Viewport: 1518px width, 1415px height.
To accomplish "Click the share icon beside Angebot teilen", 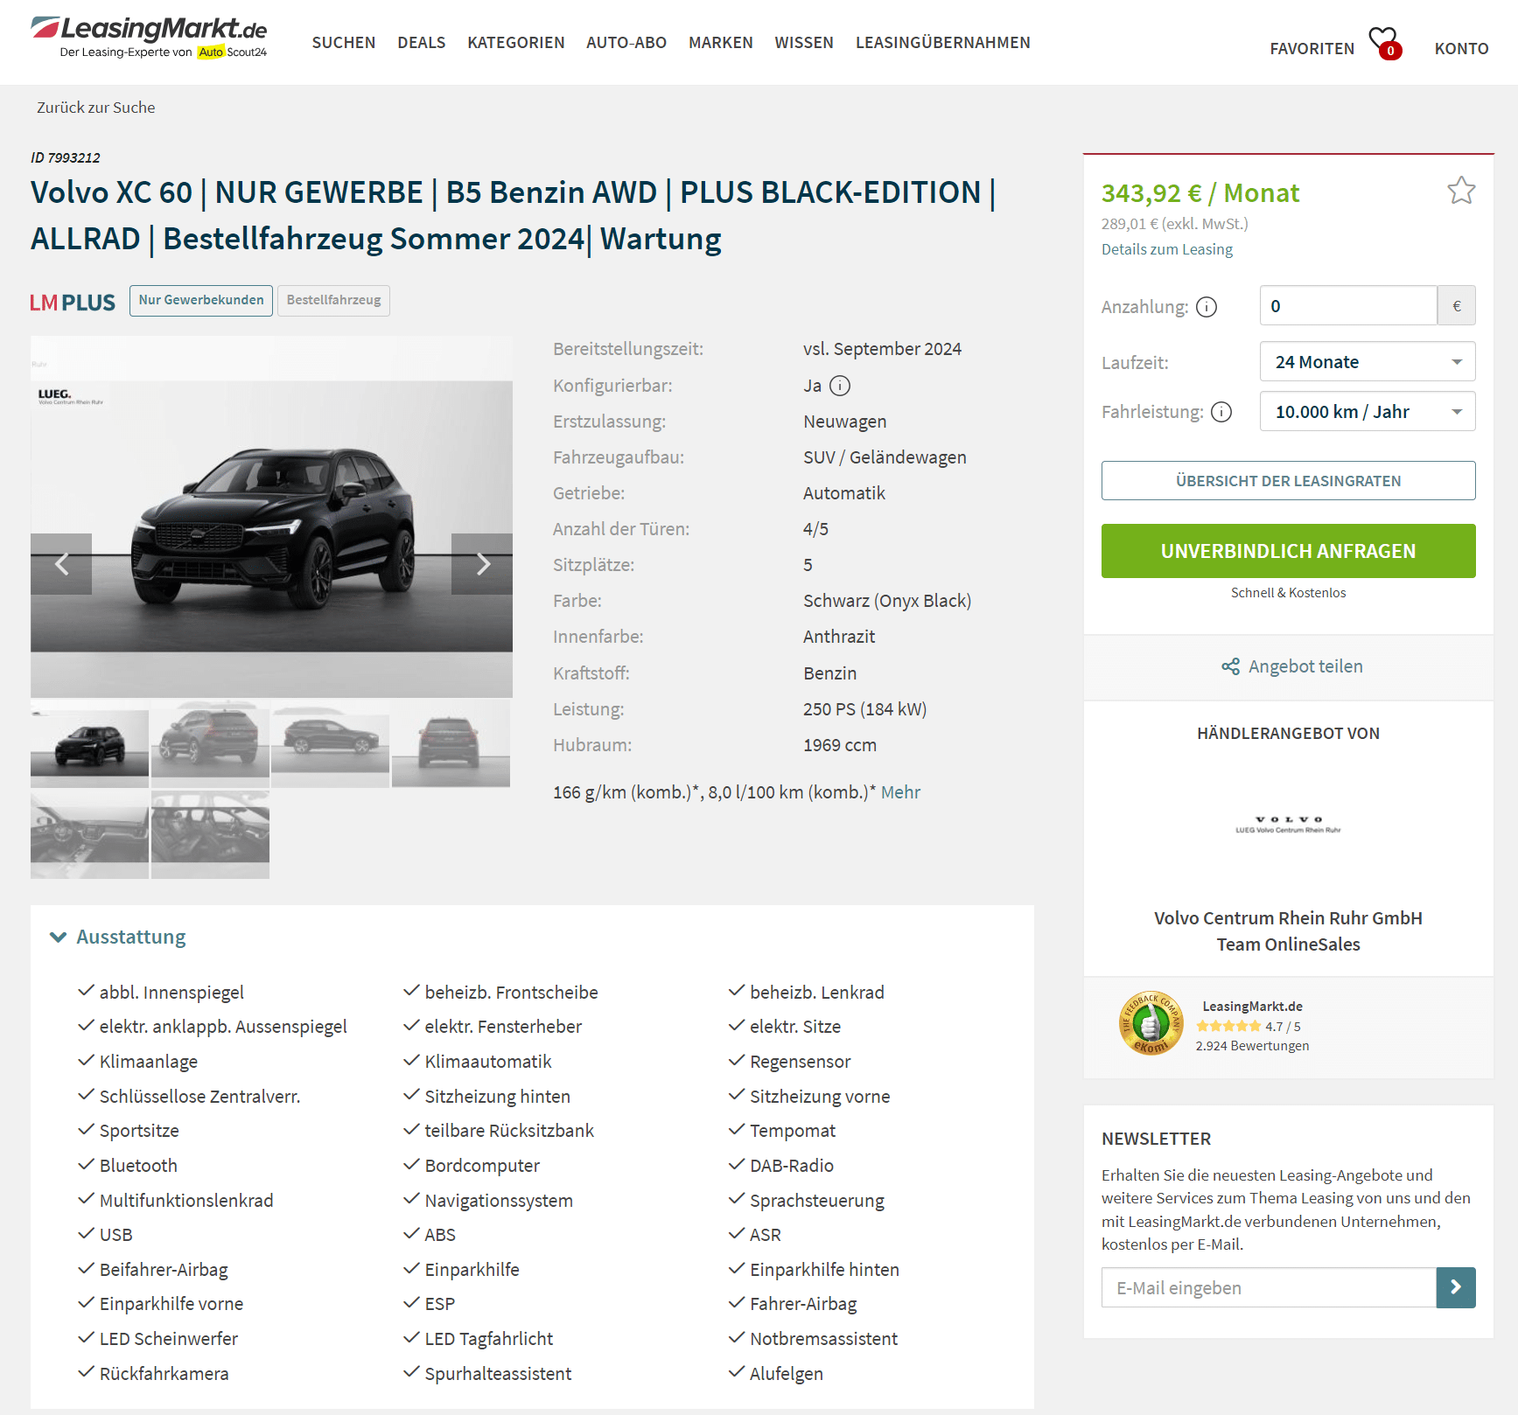I will 1230,666.
